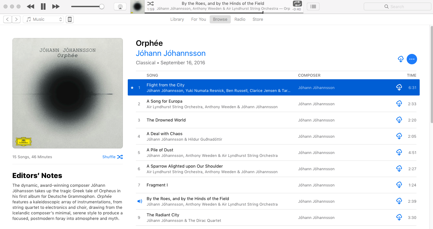Click the Editors' Notes heading
This screenshot has height=229, width=433.
(37, 176)
